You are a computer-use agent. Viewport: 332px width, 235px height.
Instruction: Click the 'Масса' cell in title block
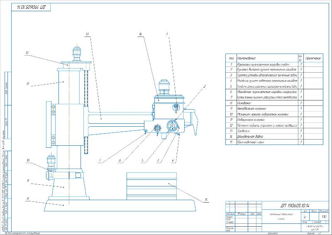[x=314, y=211]
